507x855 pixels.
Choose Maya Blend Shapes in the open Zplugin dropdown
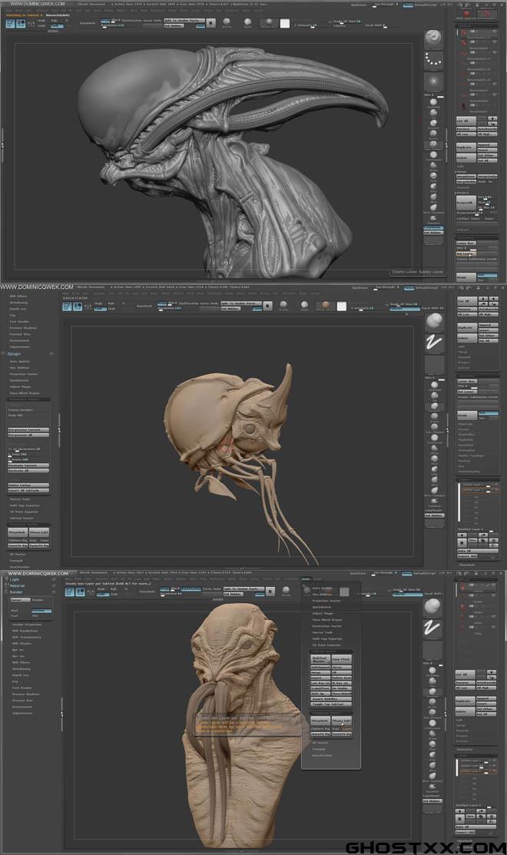click(328, 620)
